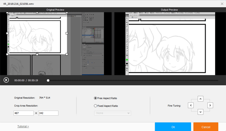This screenshot has height=131, width=226.
Task: Click the crop box left-middle handle
Action: (x=7, y=33)
